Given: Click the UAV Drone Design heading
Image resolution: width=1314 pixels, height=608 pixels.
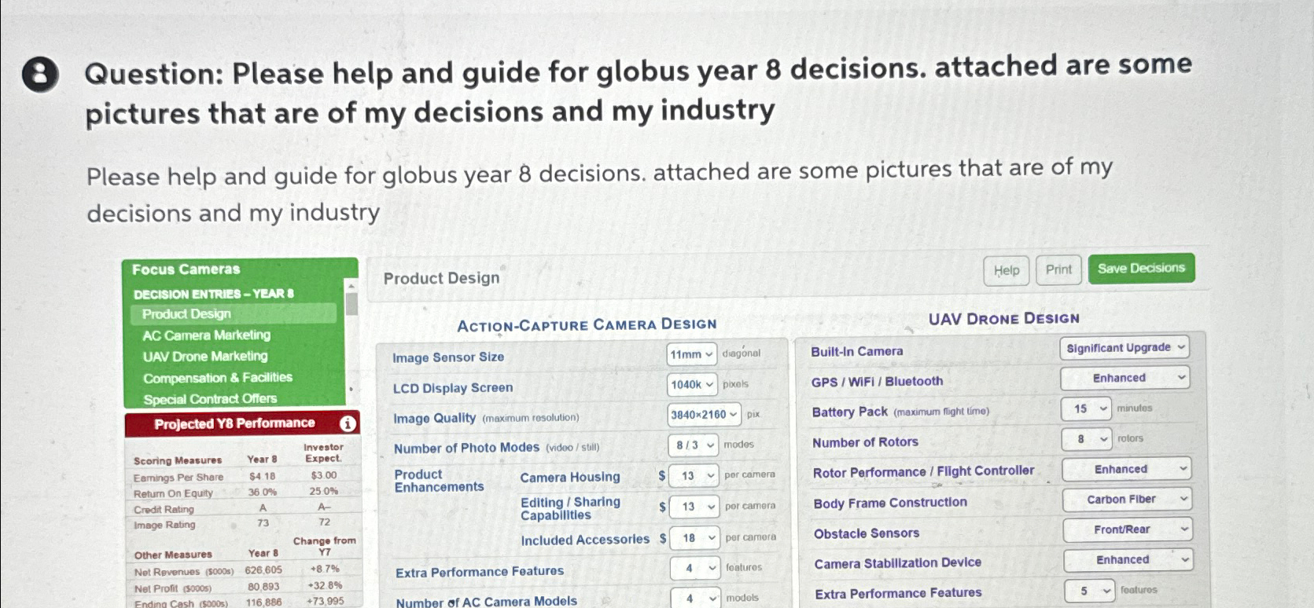Looking at the screenshot, I should pos(1003,318).
